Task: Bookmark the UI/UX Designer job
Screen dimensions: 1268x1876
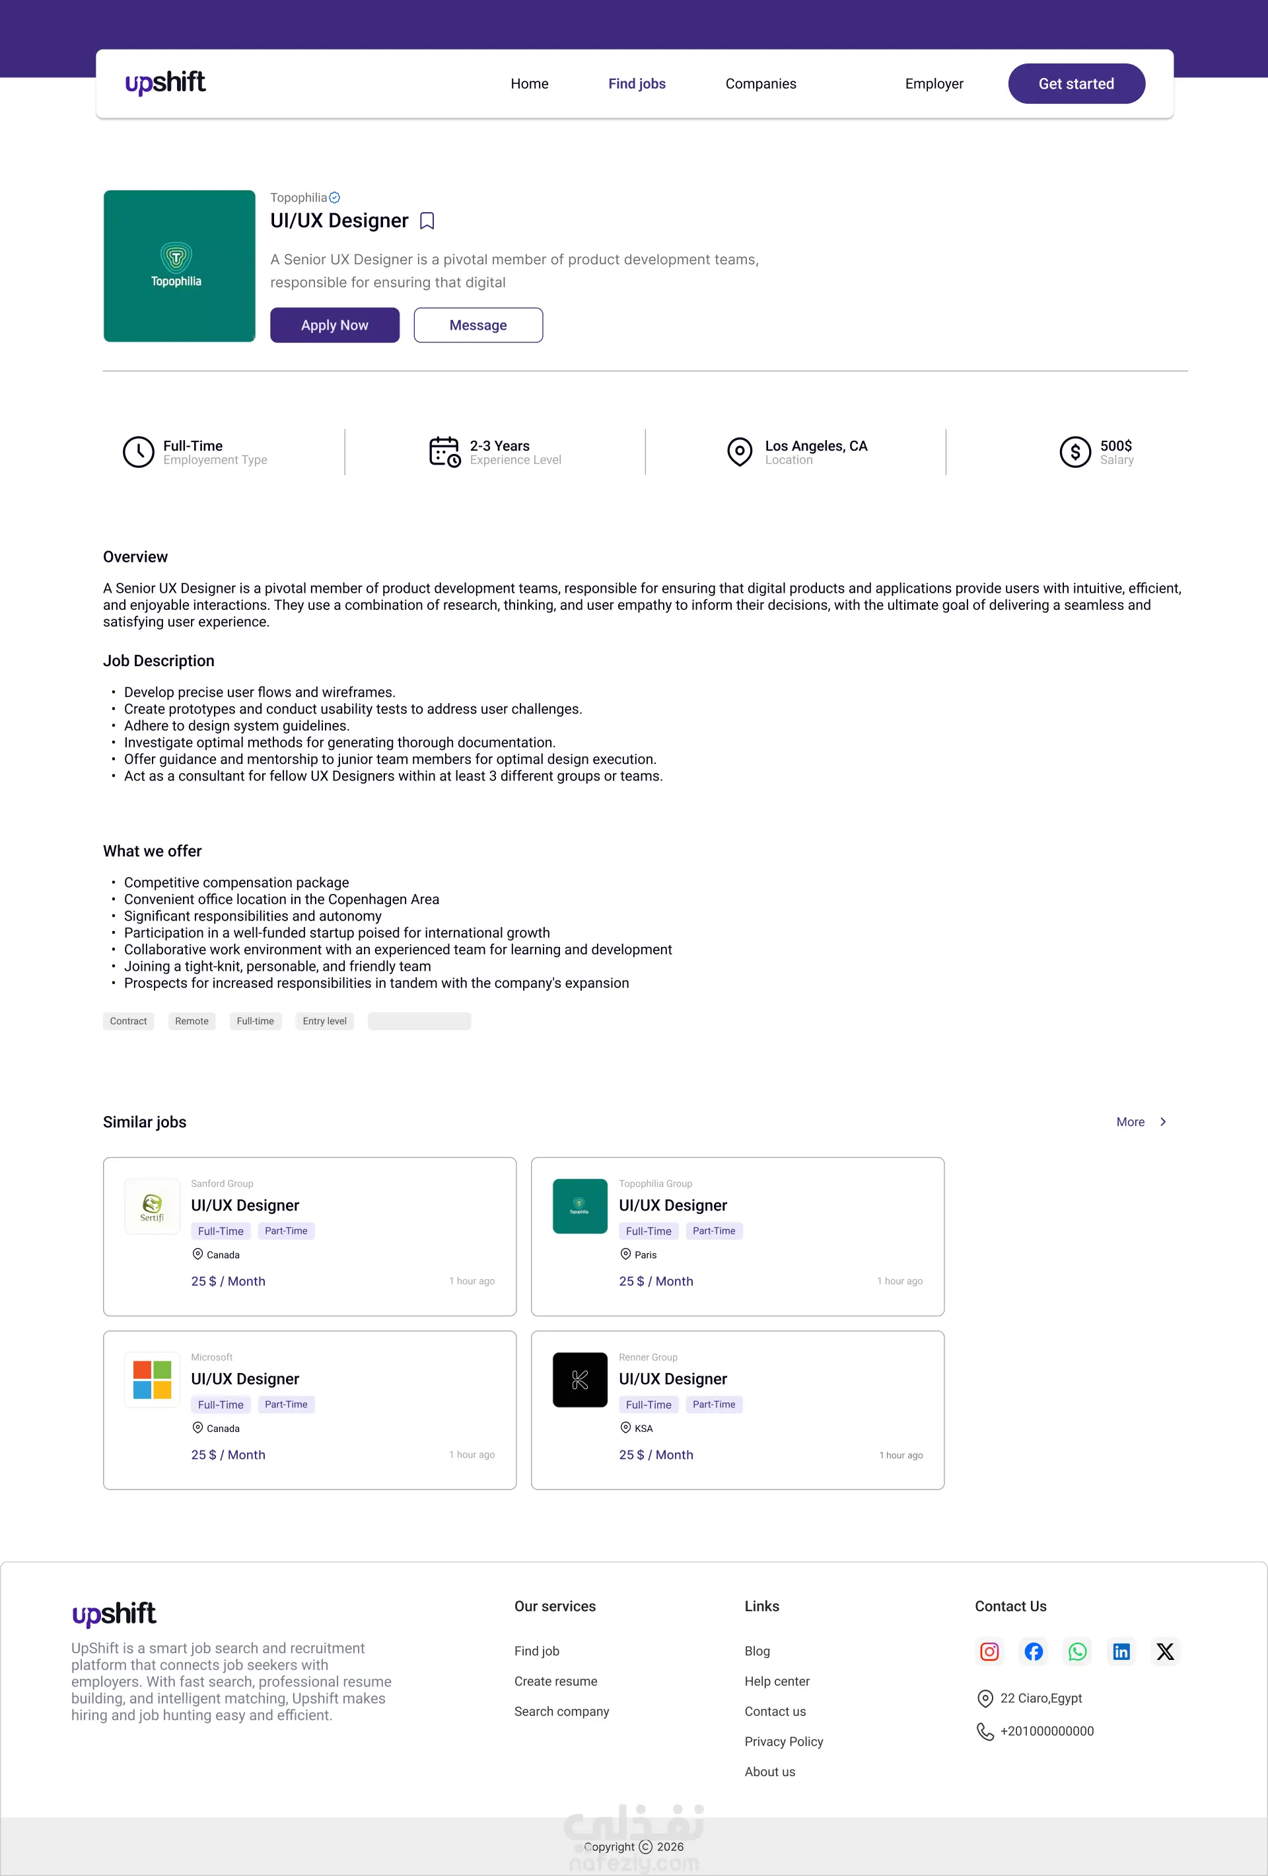Action: pos(427,221)
